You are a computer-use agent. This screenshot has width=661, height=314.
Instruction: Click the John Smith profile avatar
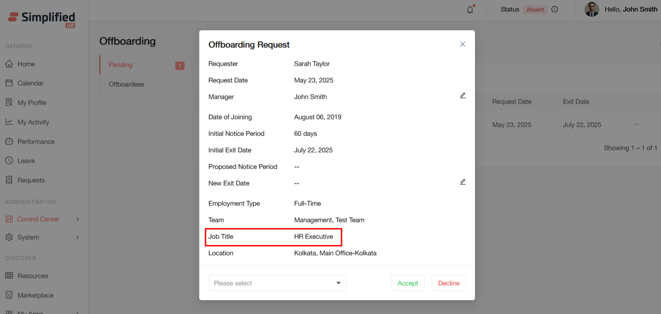(x=592, y=10)
